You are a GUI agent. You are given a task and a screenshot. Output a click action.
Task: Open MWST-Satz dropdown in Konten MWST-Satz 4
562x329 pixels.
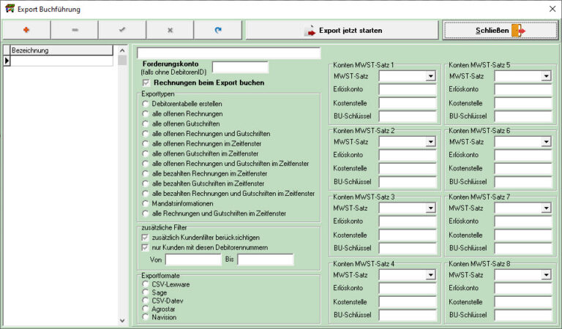(x=430, y=275)
